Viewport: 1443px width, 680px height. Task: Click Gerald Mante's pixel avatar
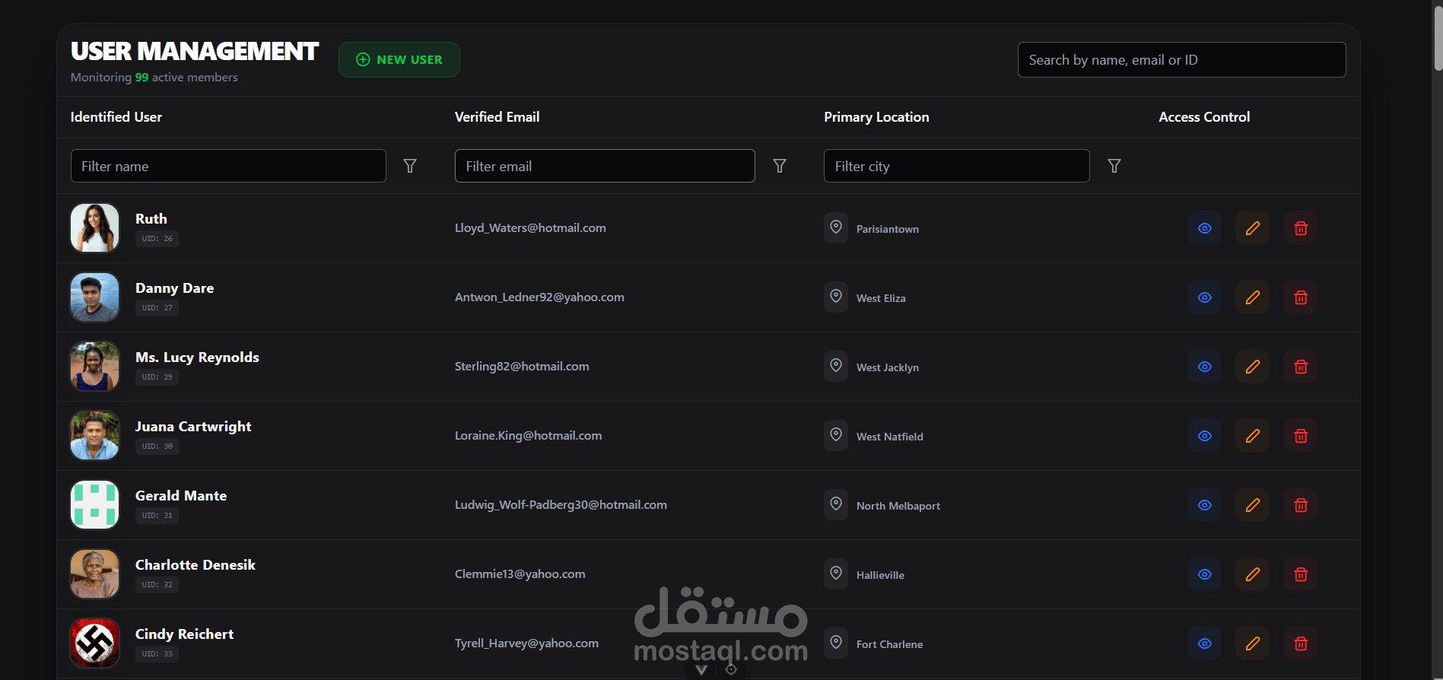[x=95, y=504]
